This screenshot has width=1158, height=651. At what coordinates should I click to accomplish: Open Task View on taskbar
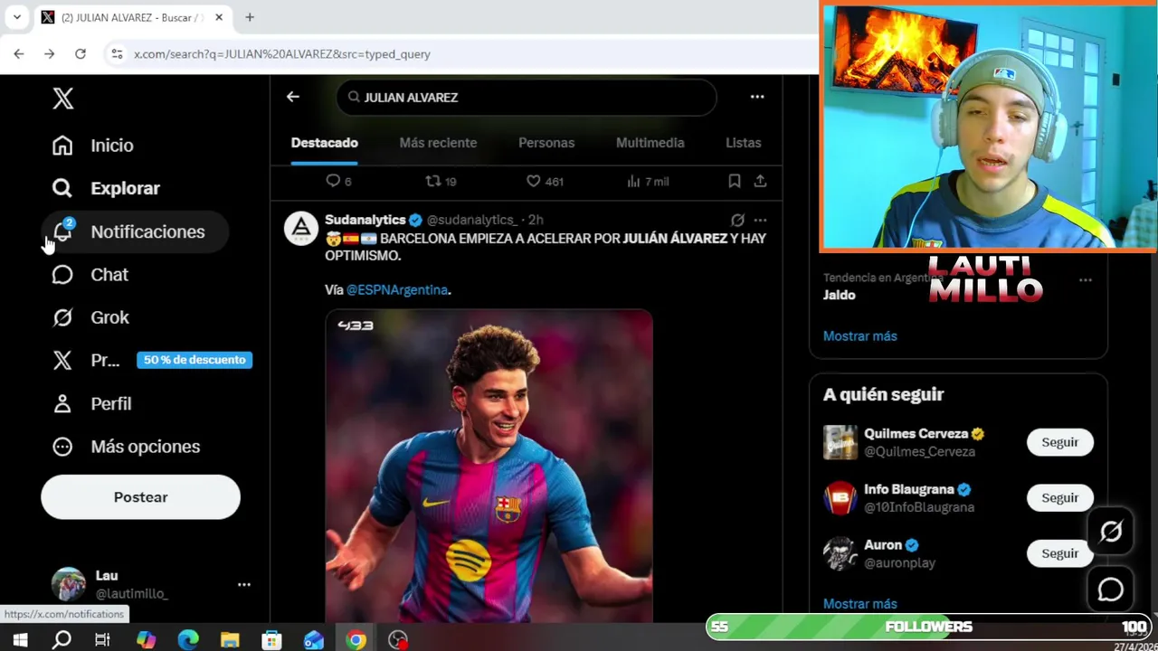pyautogui.click(x=102, y=640)
